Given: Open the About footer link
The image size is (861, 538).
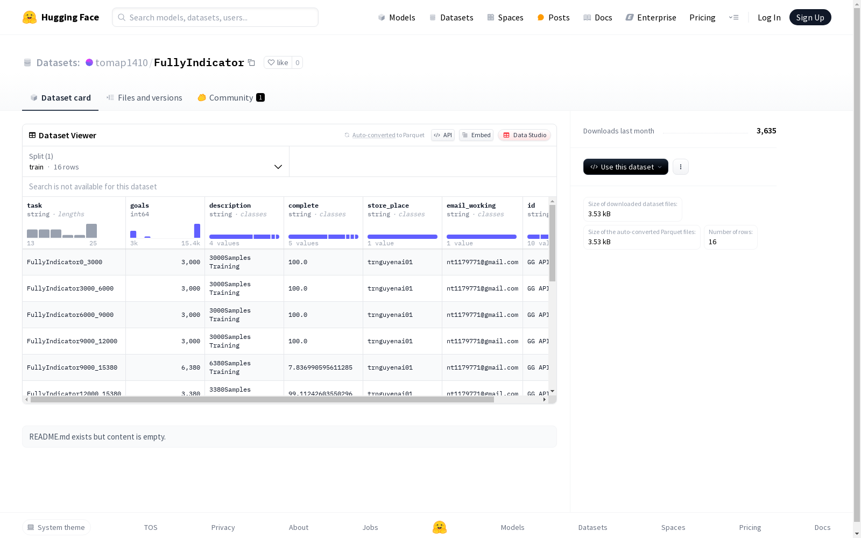Looking at the screenshot, I should [x=299, y=527].
